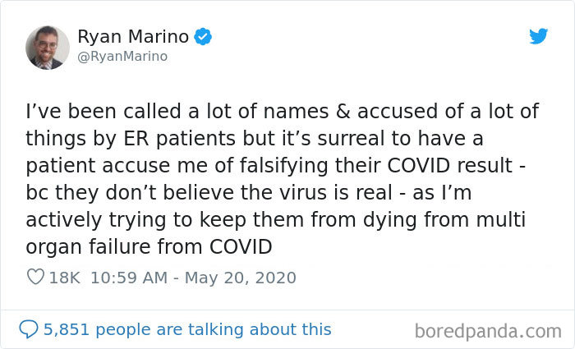Screen dimensions: 575x349
Task: Open '5,851 people are talking about this'
Action: pyautogui.click(x=188, y=329)
